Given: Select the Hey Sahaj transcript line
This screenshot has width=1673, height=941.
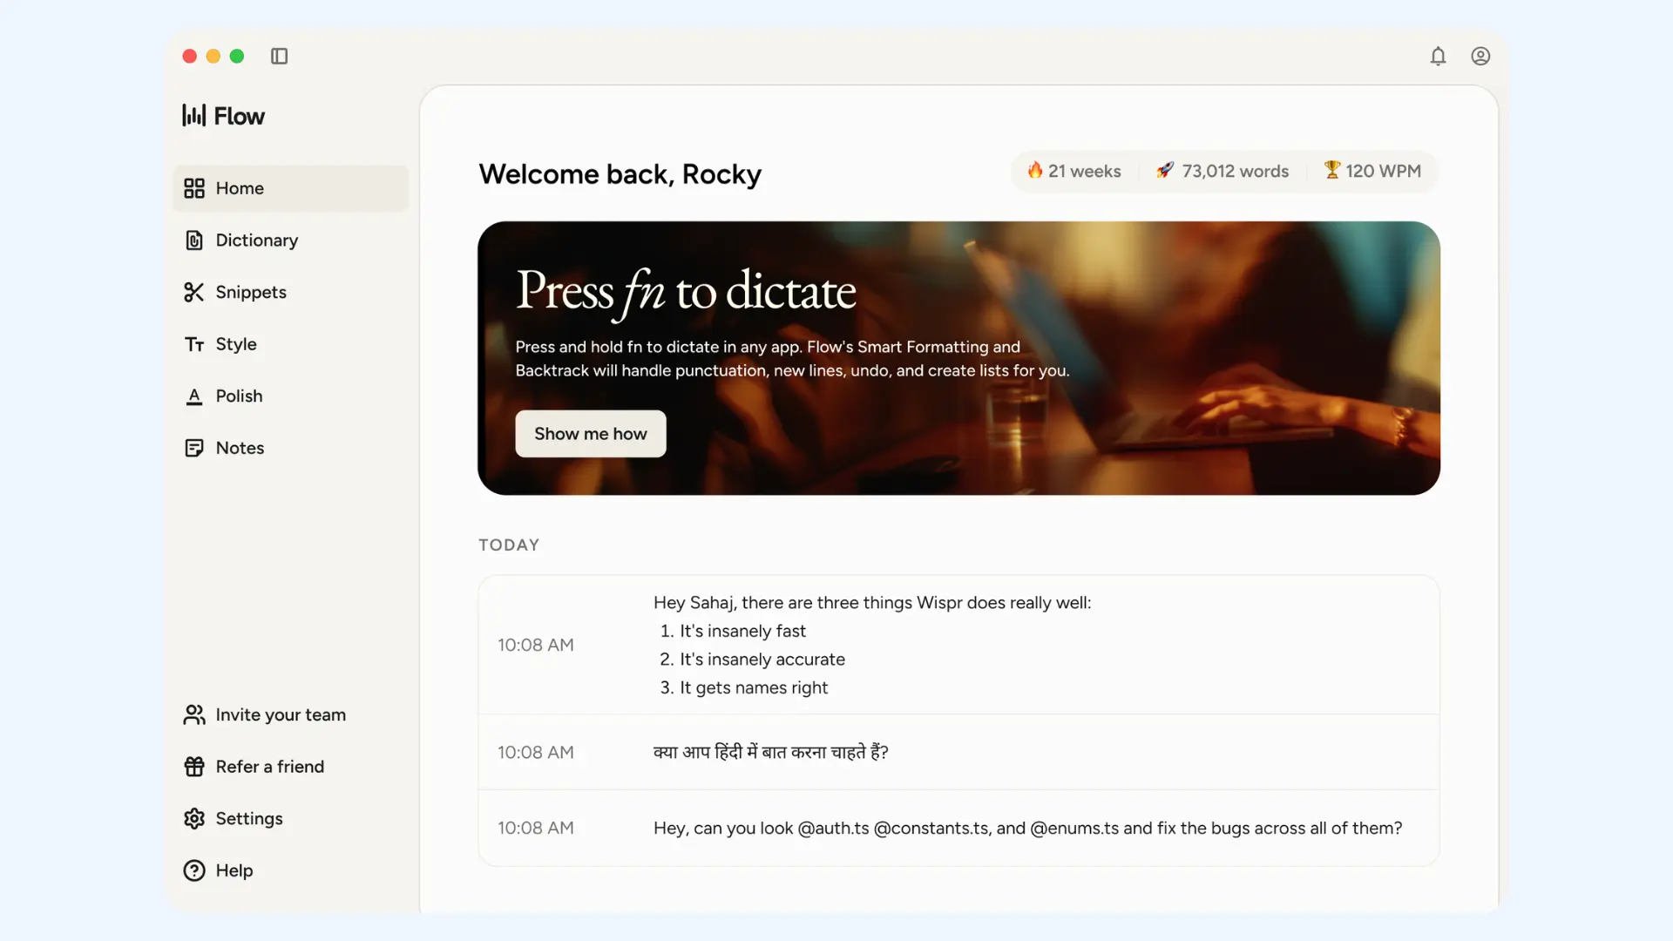Looking at the screenshot, I should [872, 603].
